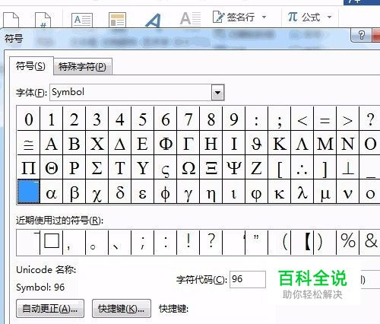
Task: Select the highlighted blue symbol cell
Action: point(29,192)
